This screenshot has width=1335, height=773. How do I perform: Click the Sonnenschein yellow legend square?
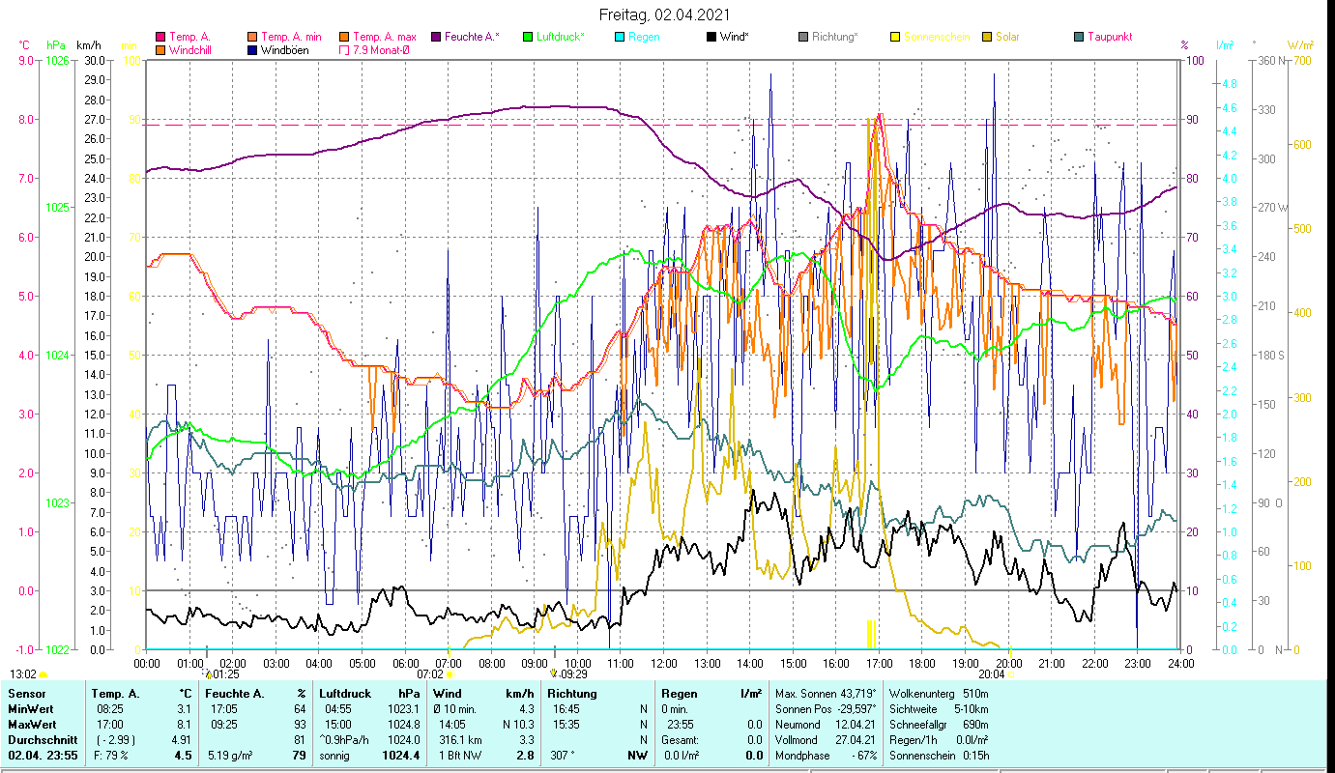click(x=895, y=37)
